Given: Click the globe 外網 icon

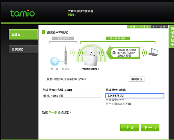Looking at the screenshot, I should 55,61.
